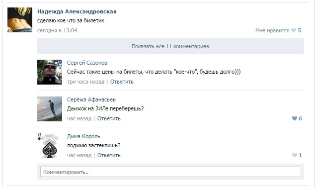Open Серёжа Афанасьев's avatar photo
The image size is (317, 187).
point(50,109)
